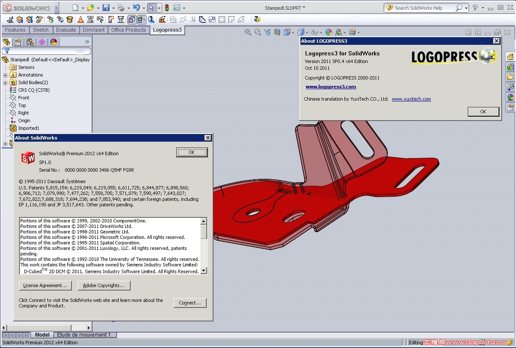Open the DimXpertManager crosshair tab

[41, 41]
